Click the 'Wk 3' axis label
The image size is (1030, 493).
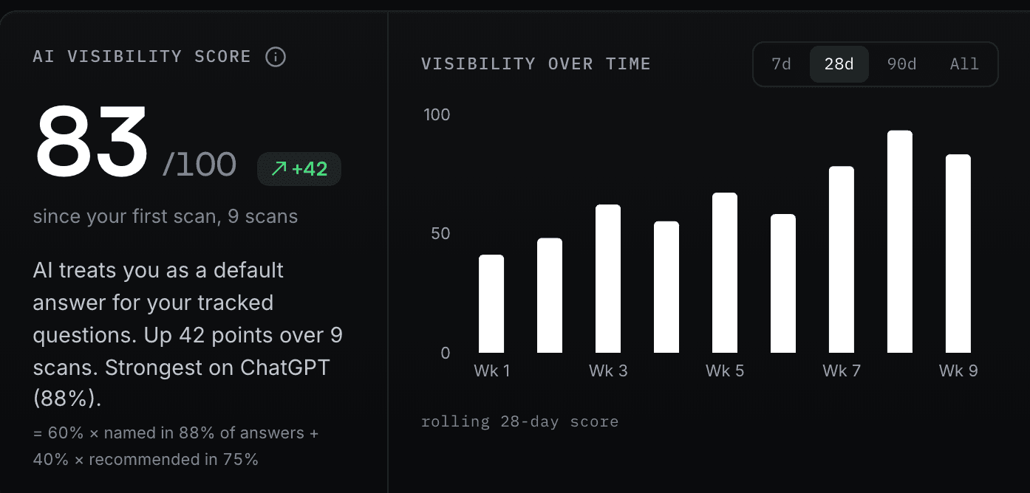608,370
